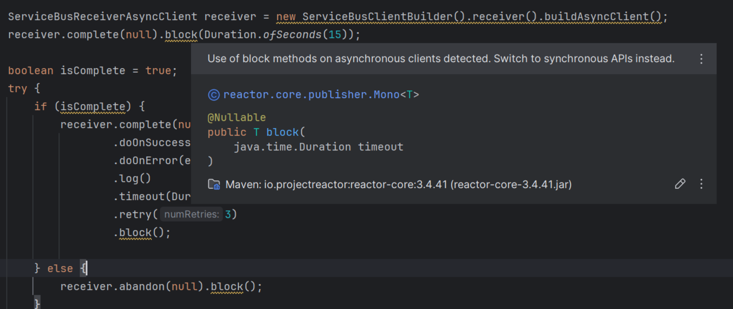Click the .log() call in the chain
This screenshot has width=733, height=309.
tap(132, 178)
